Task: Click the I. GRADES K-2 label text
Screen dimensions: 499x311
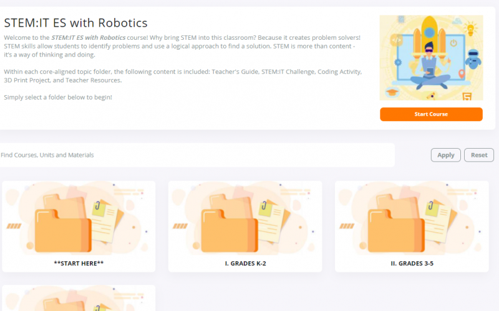Action: point(245,263)
